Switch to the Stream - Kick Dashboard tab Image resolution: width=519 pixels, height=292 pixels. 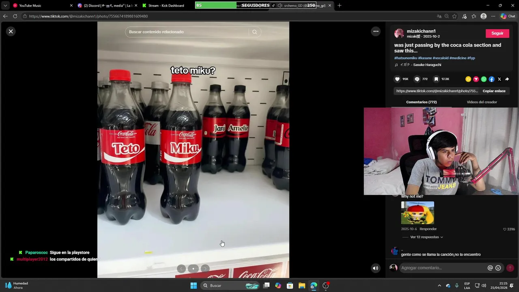pyautogui.click(x=166, y=6)
